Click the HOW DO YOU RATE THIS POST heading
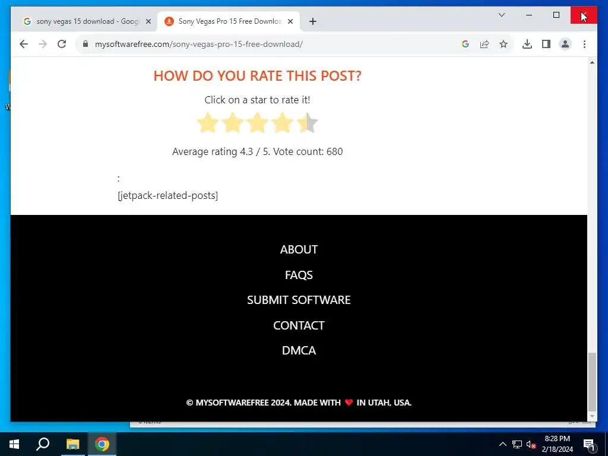 click(x=258, y=75)
